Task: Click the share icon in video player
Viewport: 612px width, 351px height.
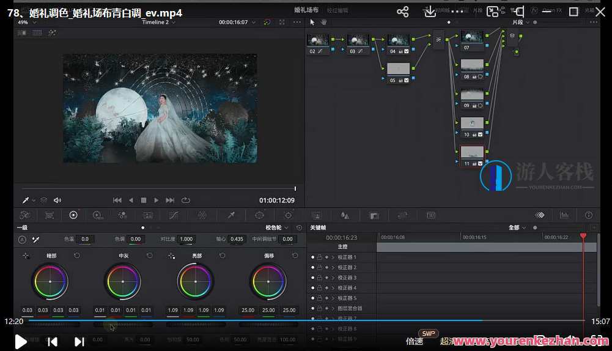Action: pyautogui.click(x=402, y=12)
